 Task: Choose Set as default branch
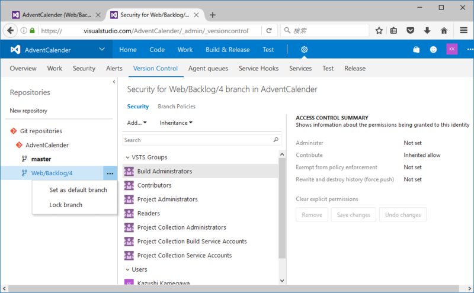pos(78,190)
